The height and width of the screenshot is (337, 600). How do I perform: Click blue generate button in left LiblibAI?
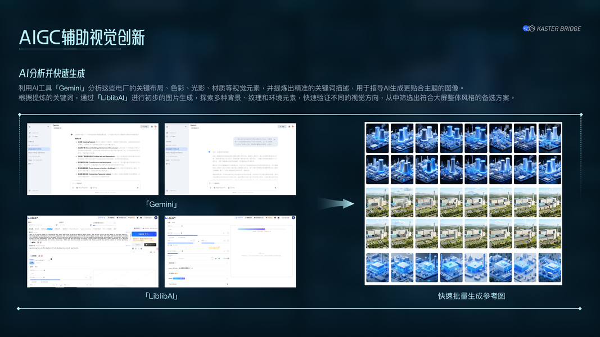pyautogui.click(x=144, y=234)
